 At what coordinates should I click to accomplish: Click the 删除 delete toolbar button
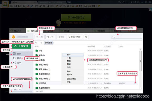61,37
